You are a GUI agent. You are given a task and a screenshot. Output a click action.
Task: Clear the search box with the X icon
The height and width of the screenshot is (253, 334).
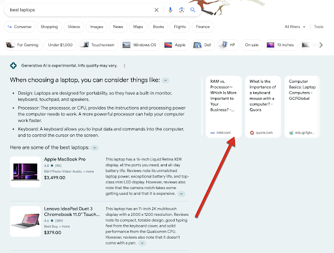coord(157,10)
